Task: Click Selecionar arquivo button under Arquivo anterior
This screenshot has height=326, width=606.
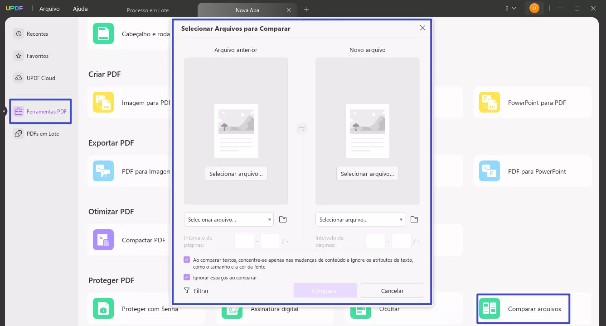Action: click(236, 174)
